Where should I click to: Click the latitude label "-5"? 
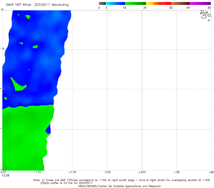pos(2,49)
